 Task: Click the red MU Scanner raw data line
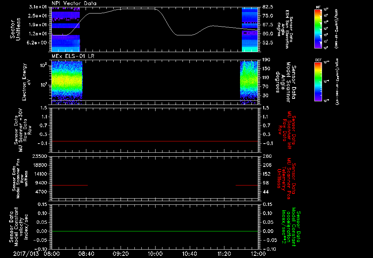point(155,141)
